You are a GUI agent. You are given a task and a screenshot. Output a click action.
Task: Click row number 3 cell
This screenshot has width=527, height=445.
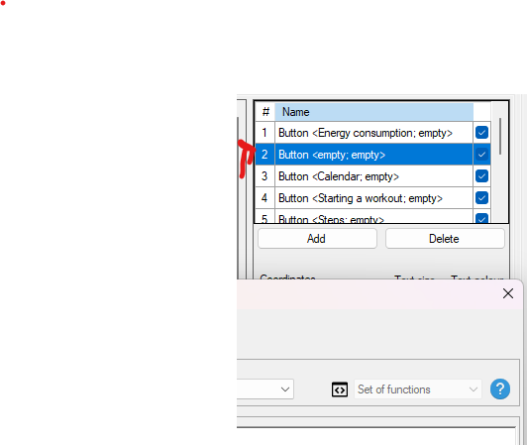tap(264, 176)
